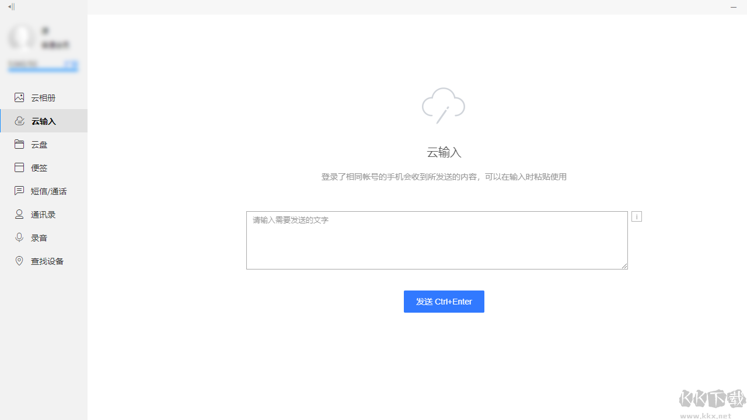The height and width of the screenshot is (420, 747).
Task: Select the highlighted 云输入 menu entry
Action: click(x=43, y=121)
